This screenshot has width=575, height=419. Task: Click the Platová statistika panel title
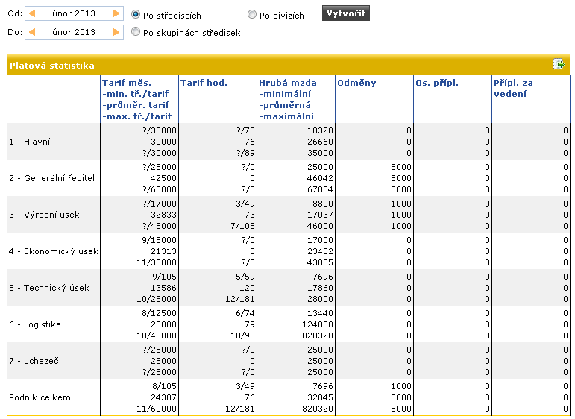tap(52, 66)
